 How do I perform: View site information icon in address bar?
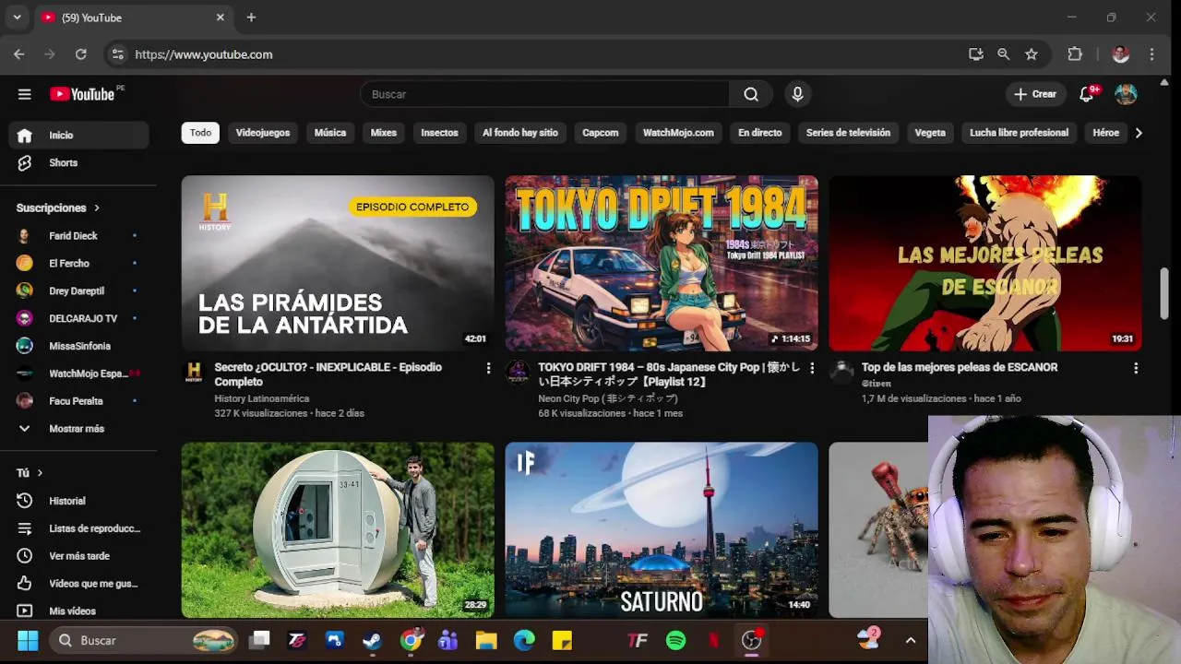click(x=117, y=54)
